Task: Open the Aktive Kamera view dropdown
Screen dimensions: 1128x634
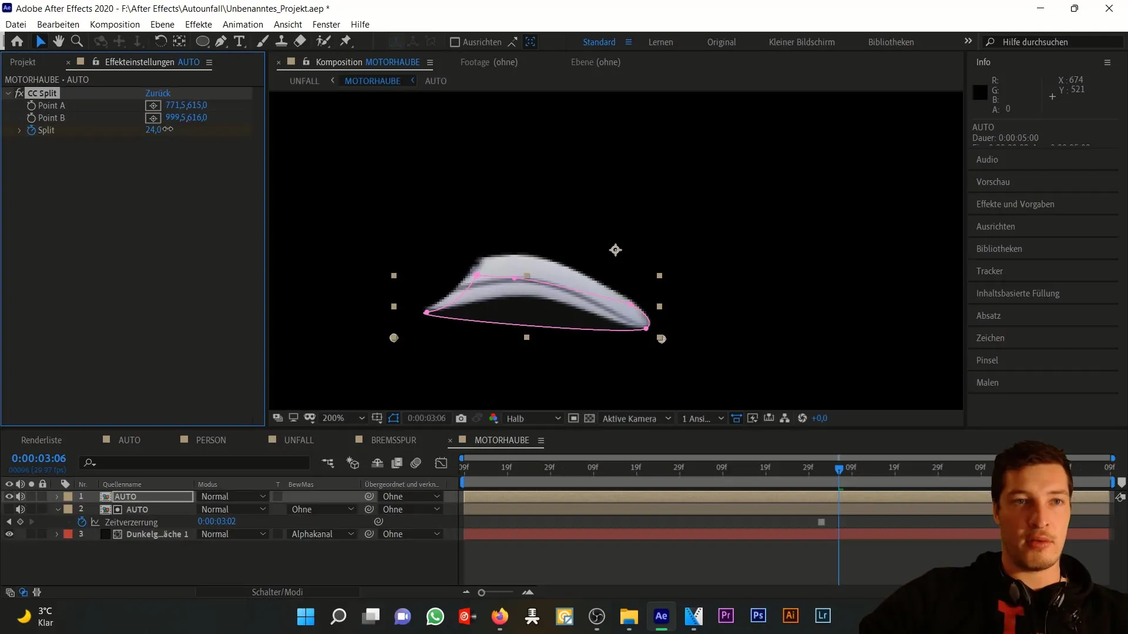Action: [636, 419]
